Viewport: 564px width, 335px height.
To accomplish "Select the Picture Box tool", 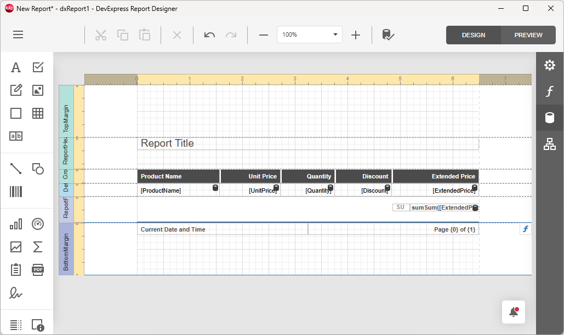I will pyautogui.click(x=37, y=90).
